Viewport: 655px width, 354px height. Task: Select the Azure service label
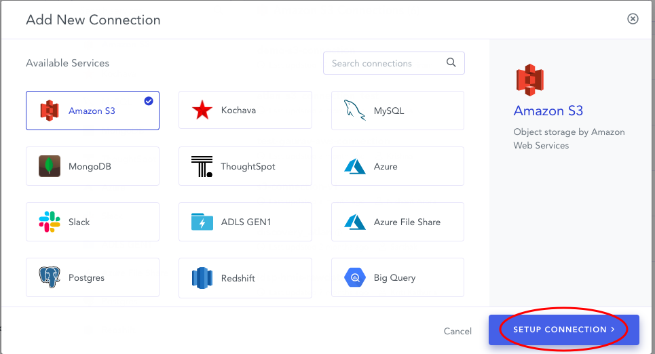(x=386, y=167)
